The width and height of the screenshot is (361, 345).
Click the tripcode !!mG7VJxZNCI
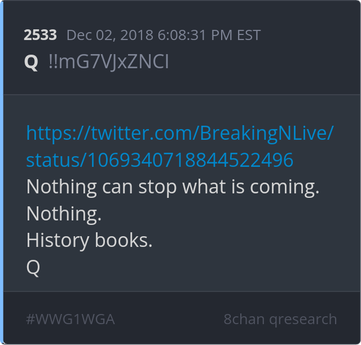[109, 62]
